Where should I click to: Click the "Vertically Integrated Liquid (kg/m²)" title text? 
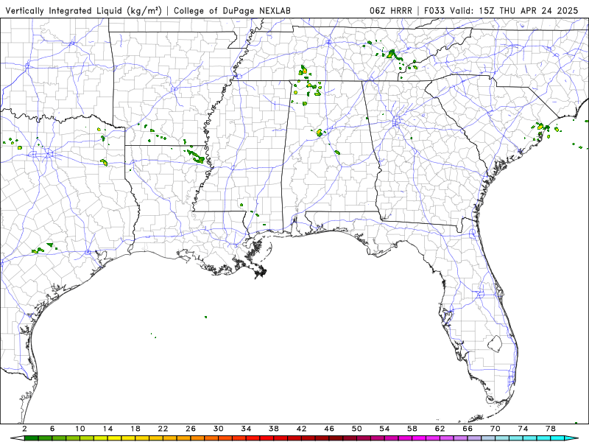tap(83, 11)
